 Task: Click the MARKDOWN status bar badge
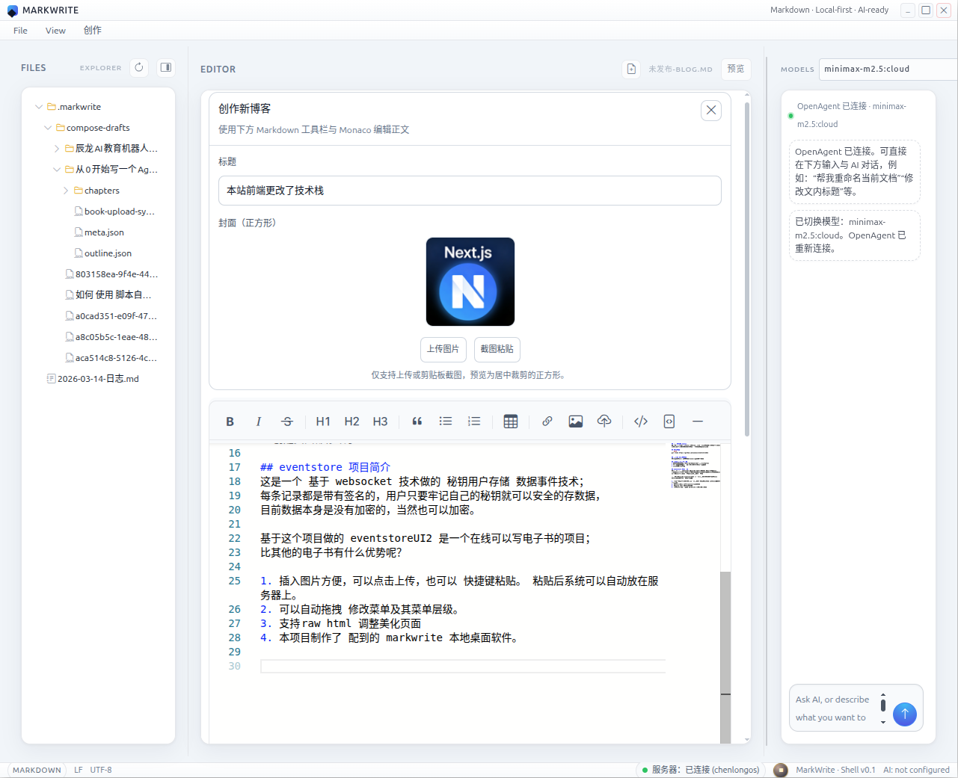click(37, 770)
